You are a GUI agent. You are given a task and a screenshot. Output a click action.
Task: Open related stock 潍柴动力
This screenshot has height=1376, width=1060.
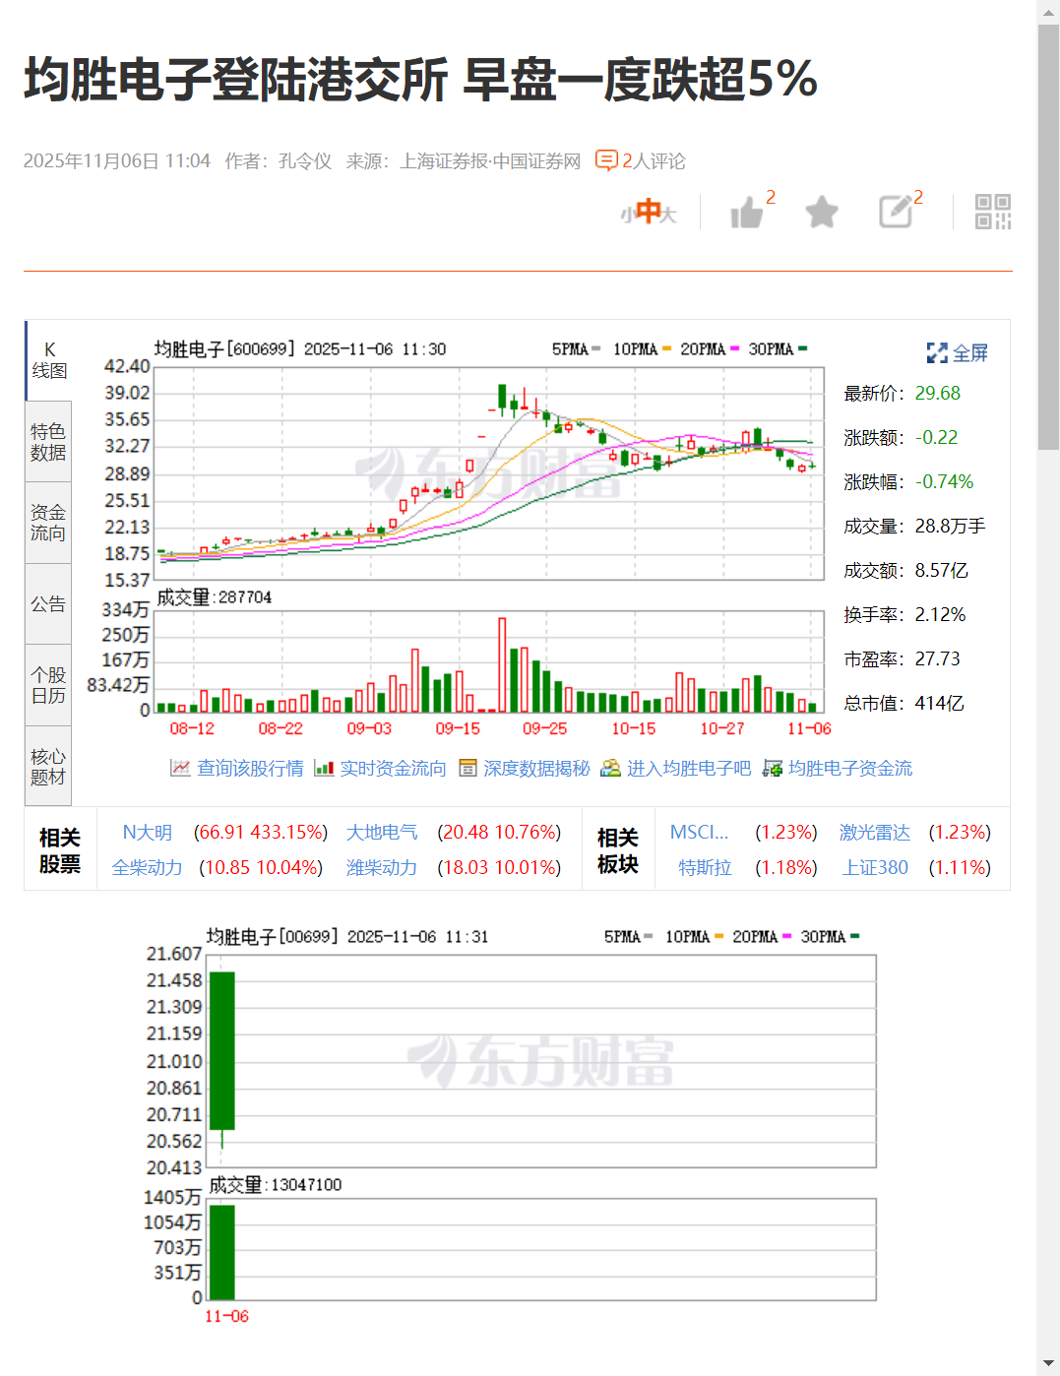(x=382, y=867)
